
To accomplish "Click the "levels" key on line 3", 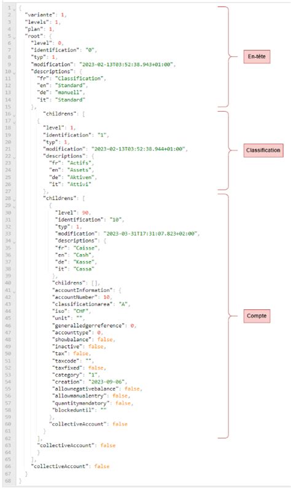I will pos(37,22).
